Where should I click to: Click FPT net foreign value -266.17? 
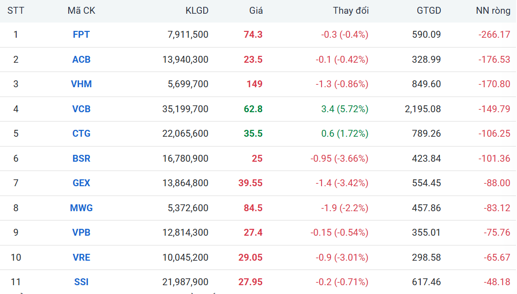tap(494, 35)
